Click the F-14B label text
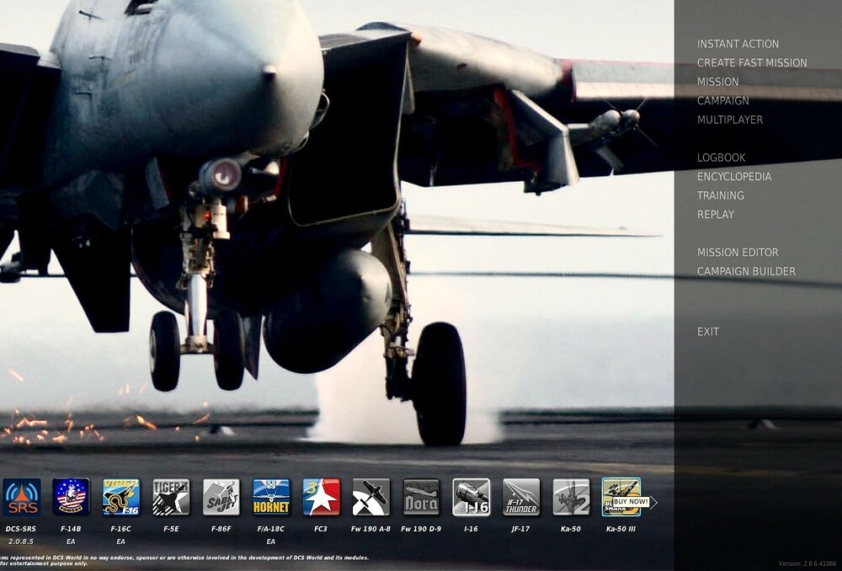Viewport: 842px width, 571px height. 71,529
